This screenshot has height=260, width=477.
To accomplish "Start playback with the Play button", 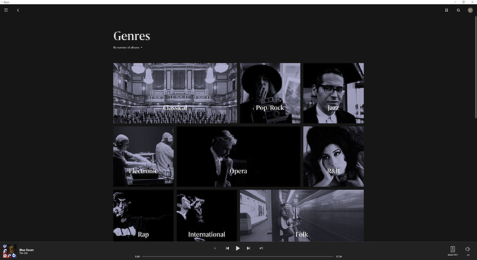I will (x=238, y=248).
